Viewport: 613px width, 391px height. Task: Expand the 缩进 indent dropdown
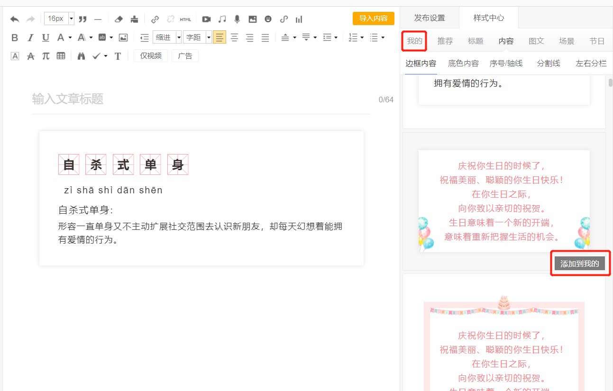click(179, 37)
